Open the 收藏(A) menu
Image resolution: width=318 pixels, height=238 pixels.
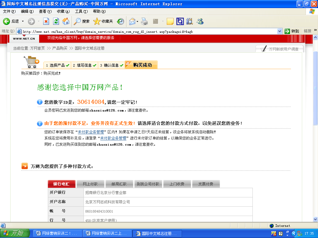point(63,11)
